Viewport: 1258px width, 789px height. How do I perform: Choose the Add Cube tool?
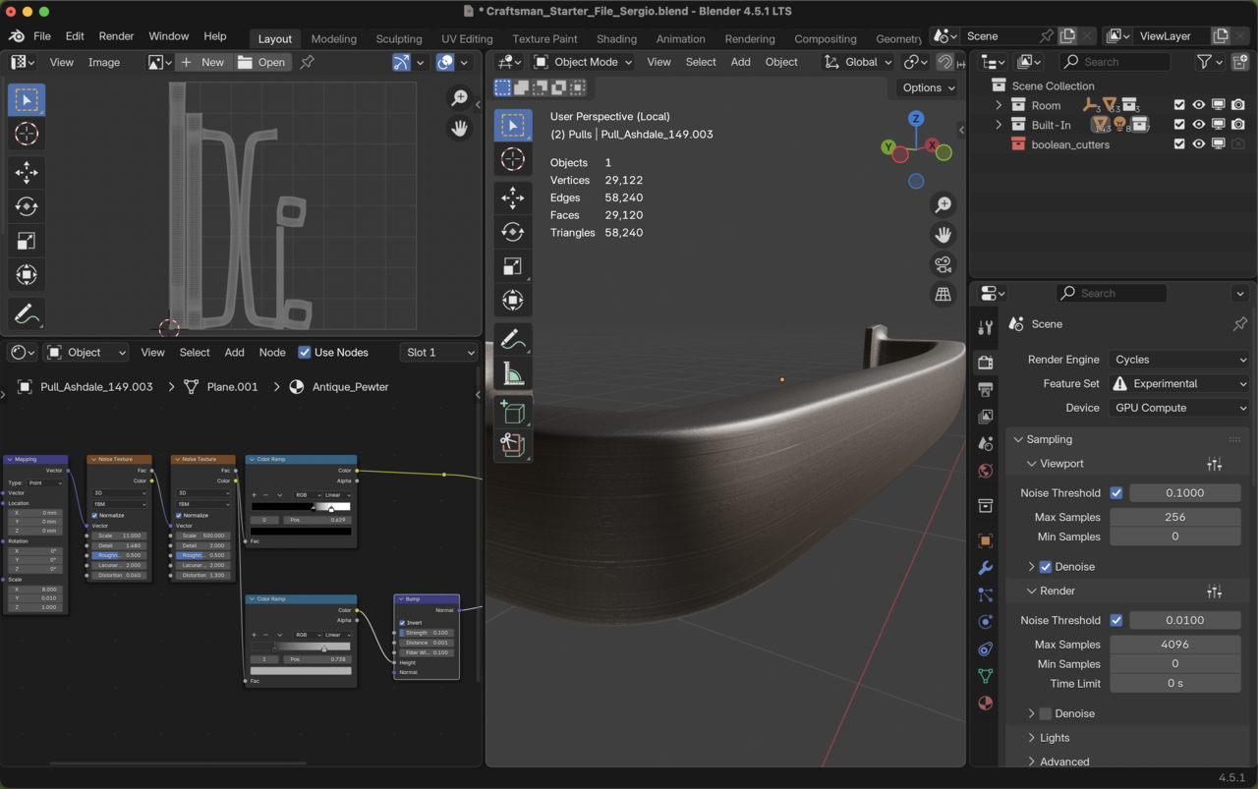pos(512,412)
